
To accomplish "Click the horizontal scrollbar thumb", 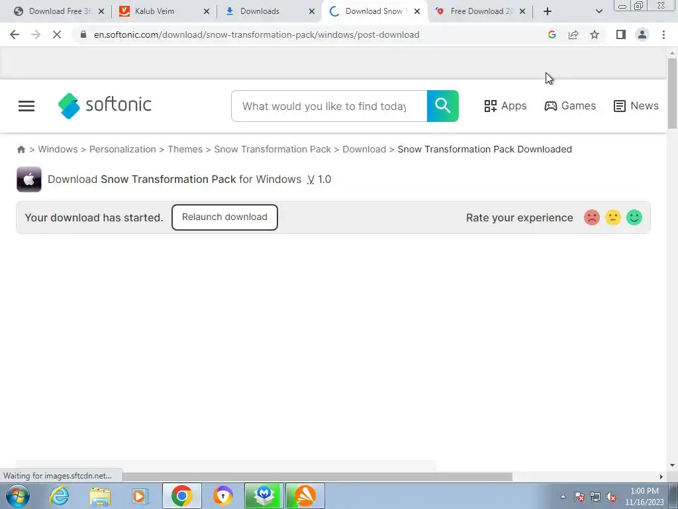I will 317,477.
